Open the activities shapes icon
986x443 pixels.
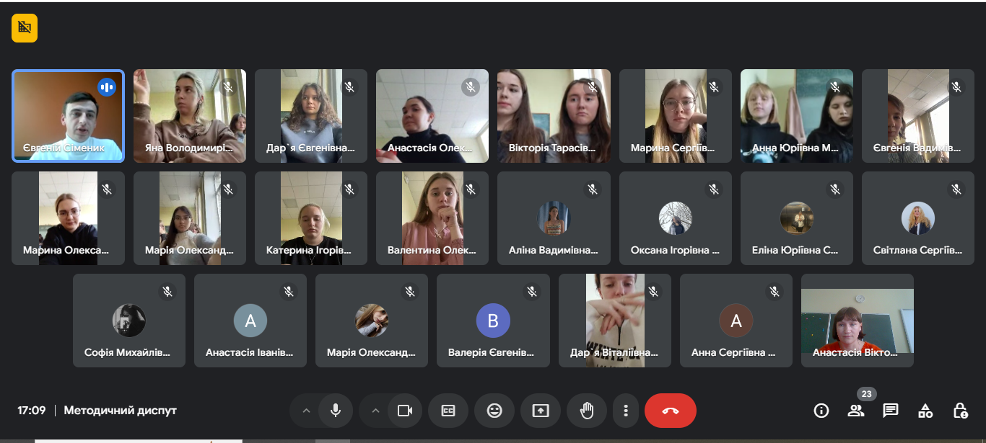pos(925,411)
